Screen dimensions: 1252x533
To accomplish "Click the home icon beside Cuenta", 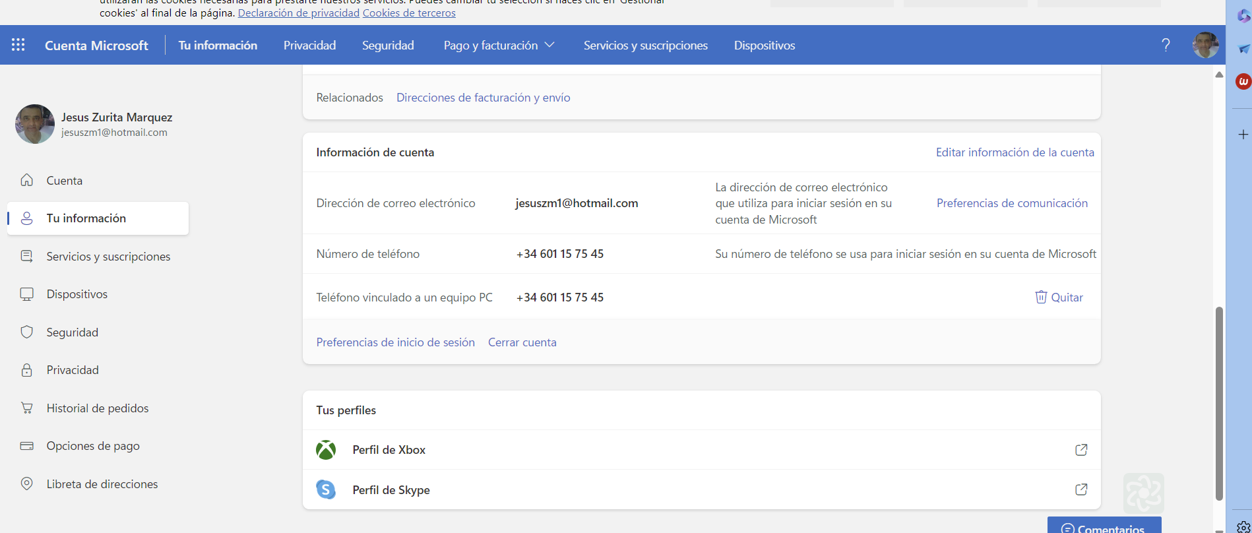I will pos(27,180).
